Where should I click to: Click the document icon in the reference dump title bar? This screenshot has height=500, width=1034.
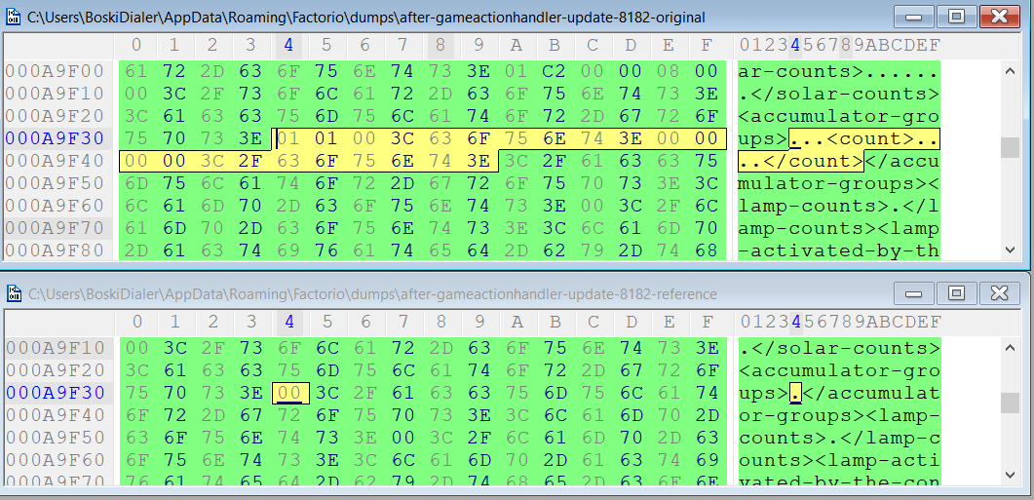(x=14, y=293)
